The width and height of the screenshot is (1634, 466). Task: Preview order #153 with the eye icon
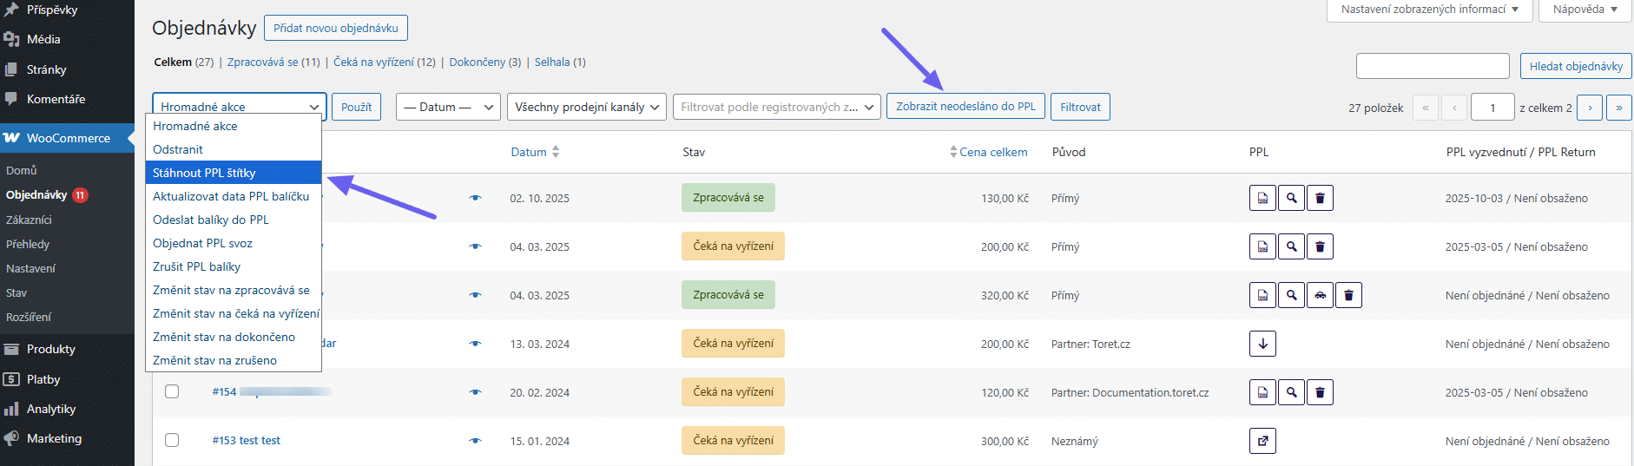[475, 441]
